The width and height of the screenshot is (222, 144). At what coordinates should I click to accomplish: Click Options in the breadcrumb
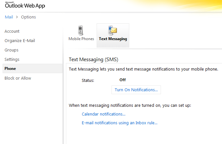point(28,17)
